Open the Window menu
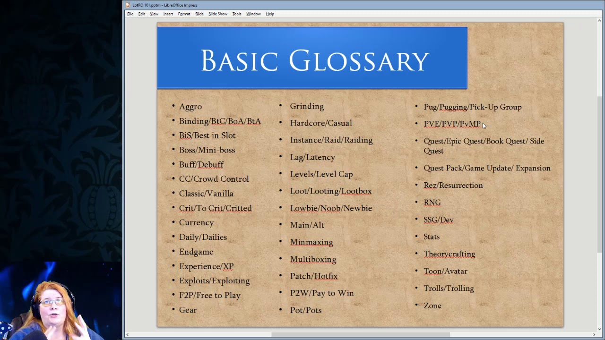Screen dimensions: 605x340 tap(253, 14)
